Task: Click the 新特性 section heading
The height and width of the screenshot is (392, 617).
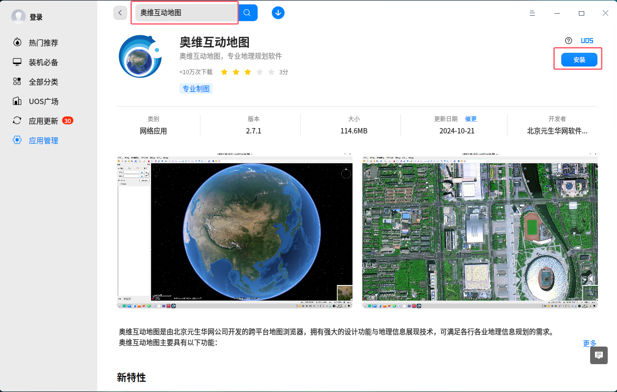Action: tap(132, 377)
